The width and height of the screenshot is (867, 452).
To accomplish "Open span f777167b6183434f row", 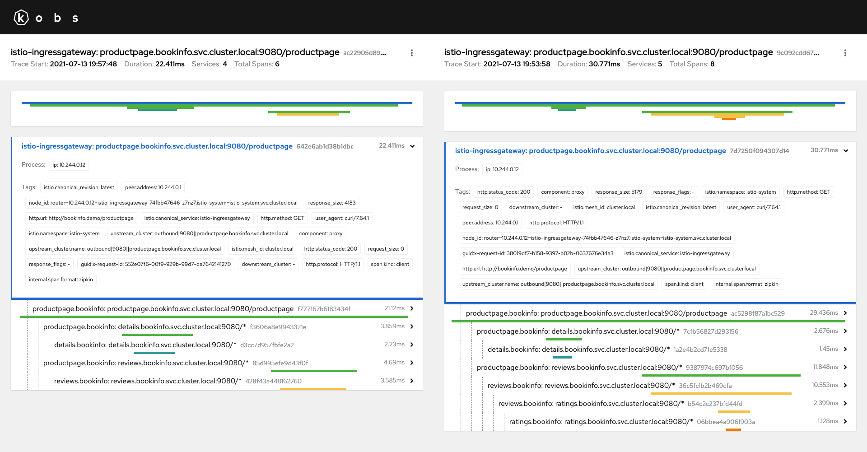I will click(x=217, y=308).
